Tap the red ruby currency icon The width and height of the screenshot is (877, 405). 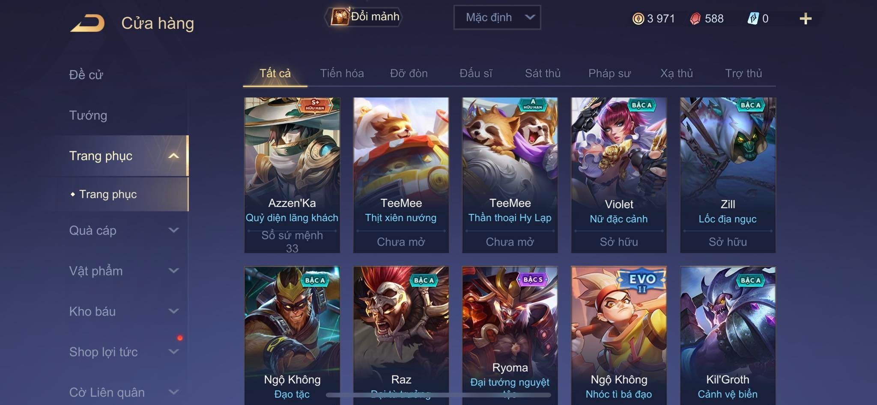coord(695,18)
